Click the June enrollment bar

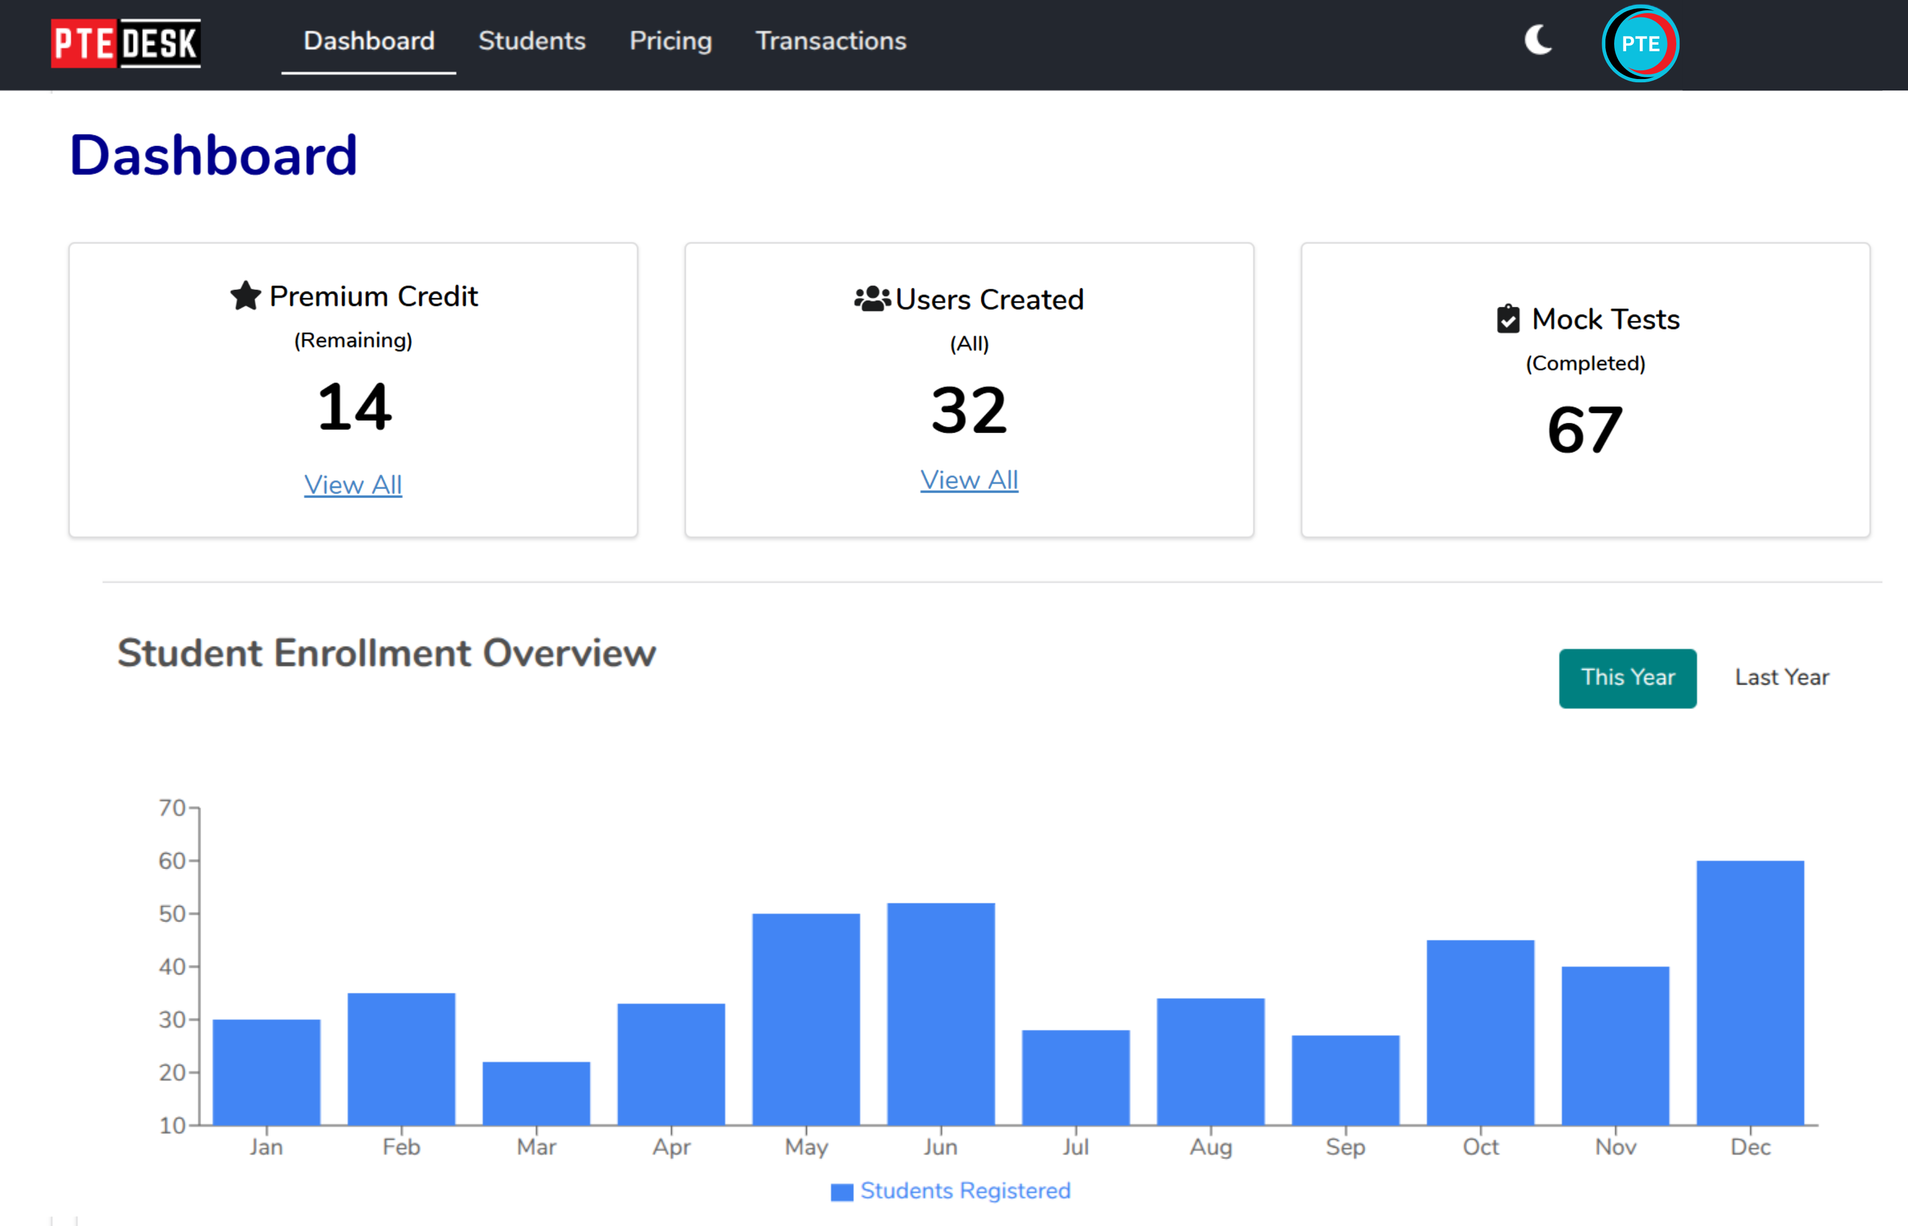(x=940, y=1013)
